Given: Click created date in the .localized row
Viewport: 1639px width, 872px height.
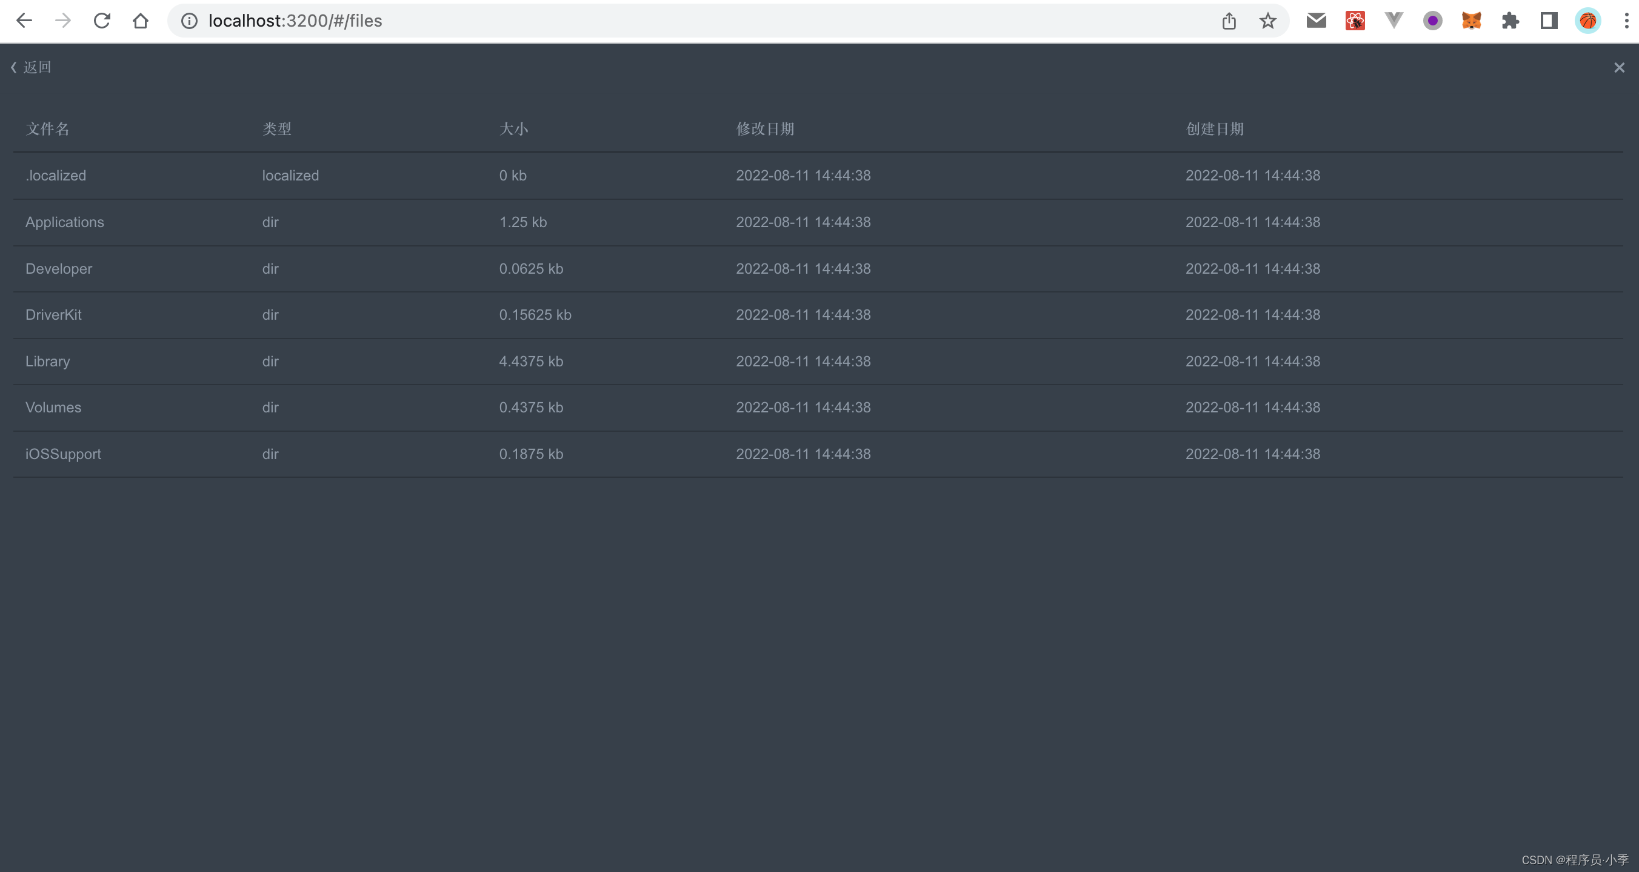Looking at the screenshot, I should click(1253, 176).
